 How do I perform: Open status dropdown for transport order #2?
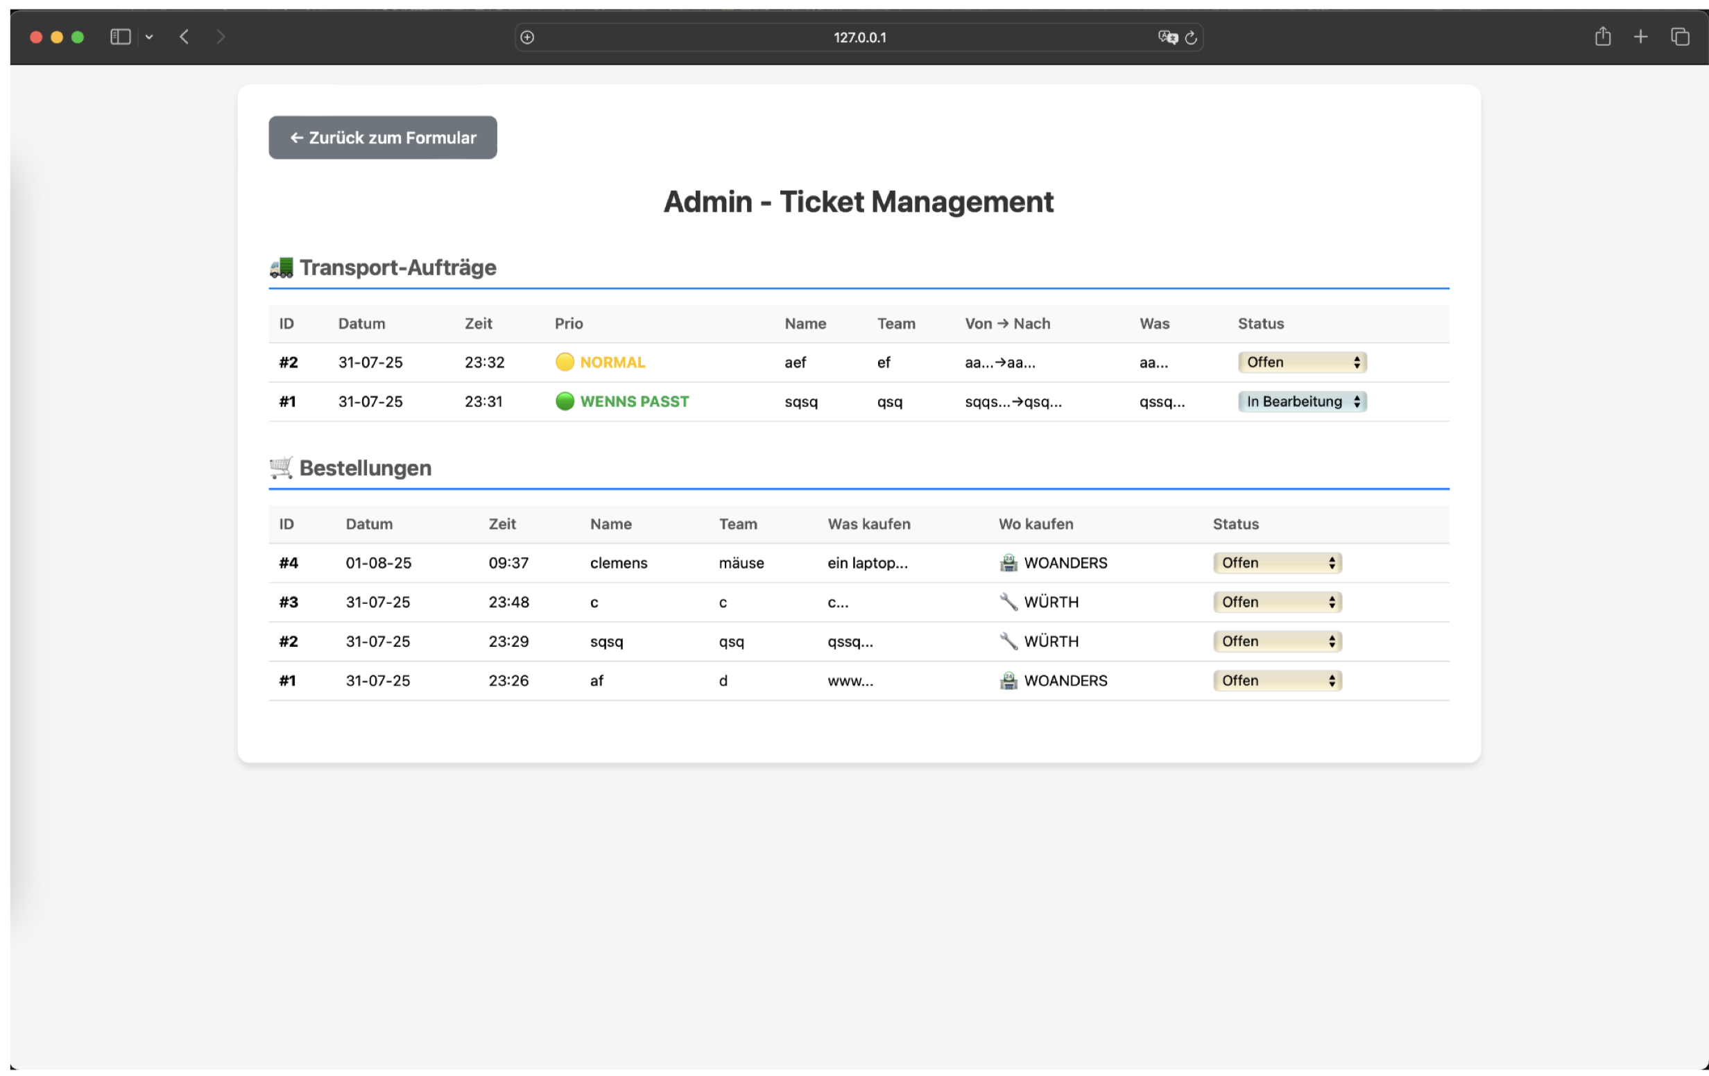click(x=1302, y=363)
